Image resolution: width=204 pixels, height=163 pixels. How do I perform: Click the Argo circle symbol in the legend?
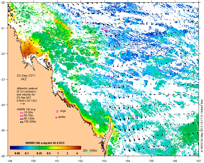point(57,111)
